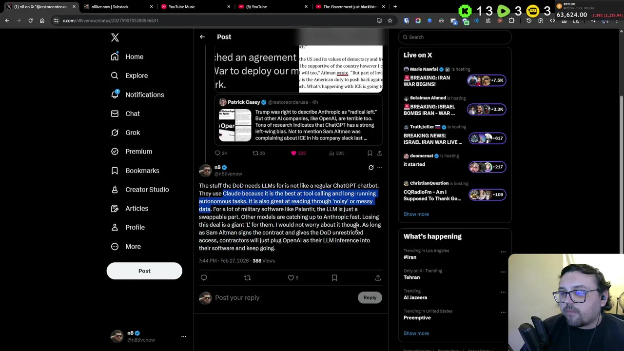Screen dimensions: 624x351
Task: Unlike the parent post showing 335 likes
Action: 293,153
